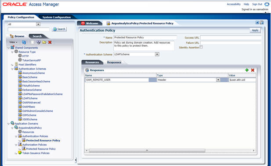Open the View menu dropdown
Screen dimensions: 271x166
click(13, 42)
